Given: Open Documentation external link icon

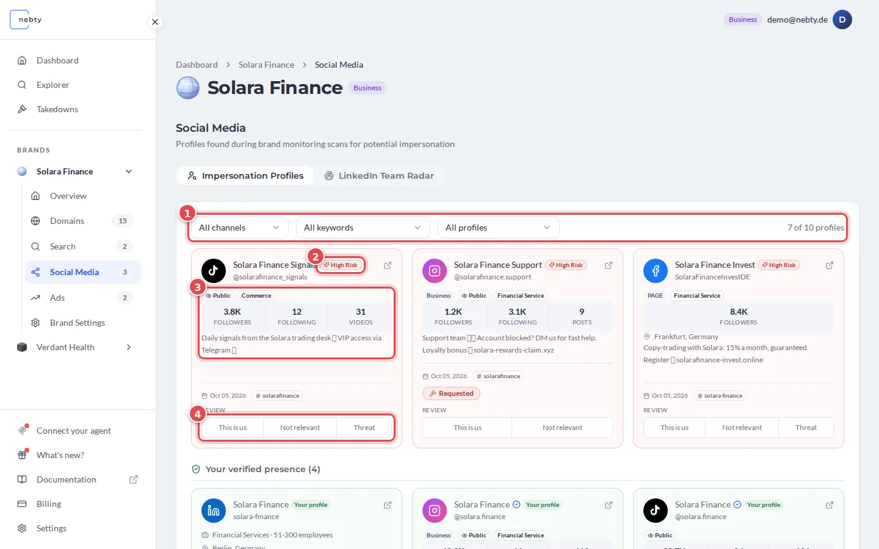Looking at the screenshot, I should pyautogui.click(x=134, y=479).
